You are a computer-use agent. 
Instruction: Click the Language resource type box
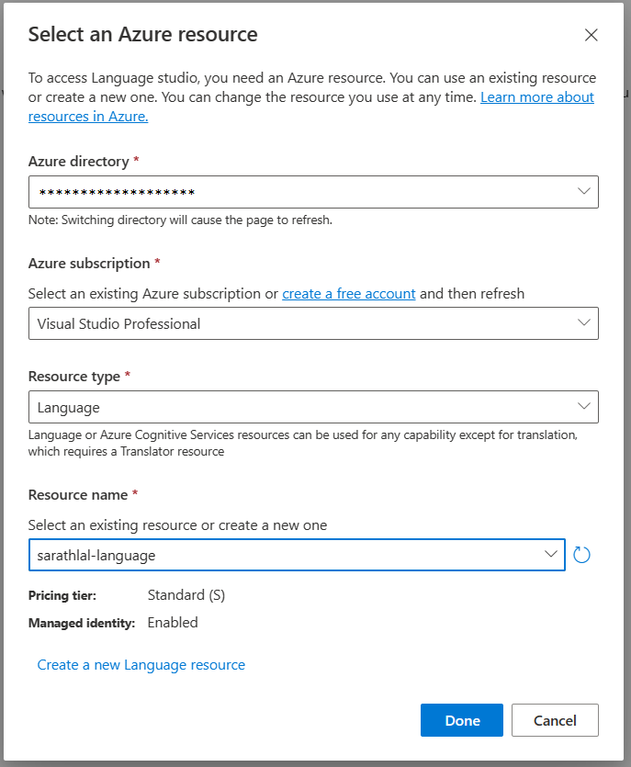tap(276, 406)
